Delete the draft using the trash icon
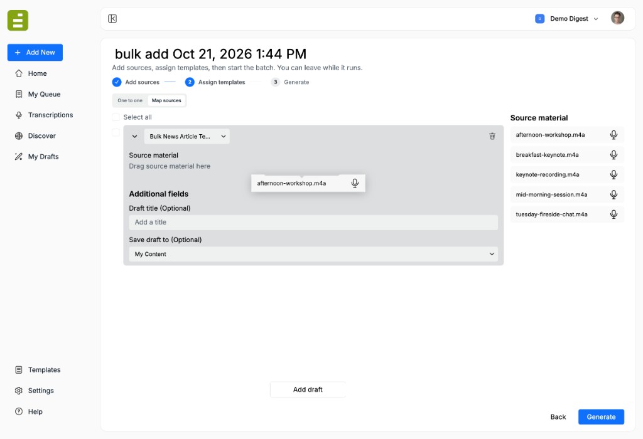 pyautogui.click(x=492, y=136)
